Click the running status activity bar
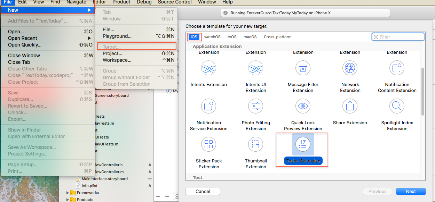The width and height of the screenshot is (435, 202). point(305,13)
